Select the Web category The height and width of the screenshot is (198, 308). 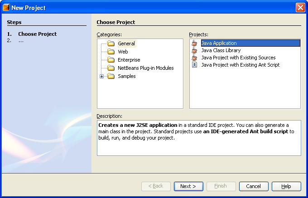tap(123, 52)
